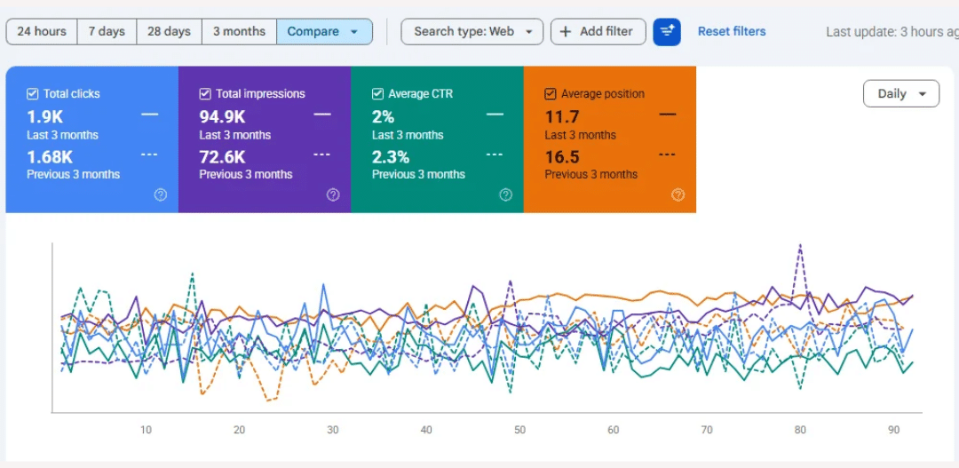Image resolution: width=959 pixels, height=468 pixels.
Task: Click the x-axis label 10 on chart
Action: [146, 430]
